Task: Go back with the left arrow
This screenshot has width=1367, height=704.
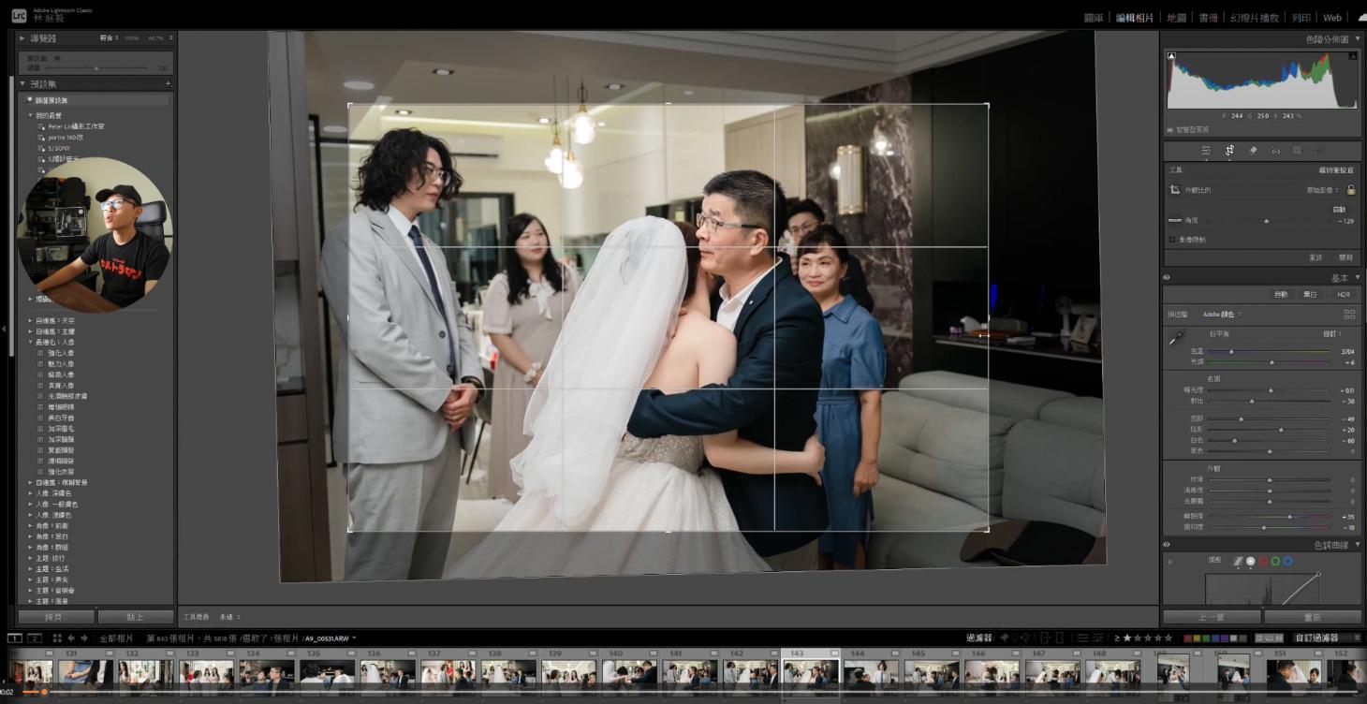Action: [71, 638]
